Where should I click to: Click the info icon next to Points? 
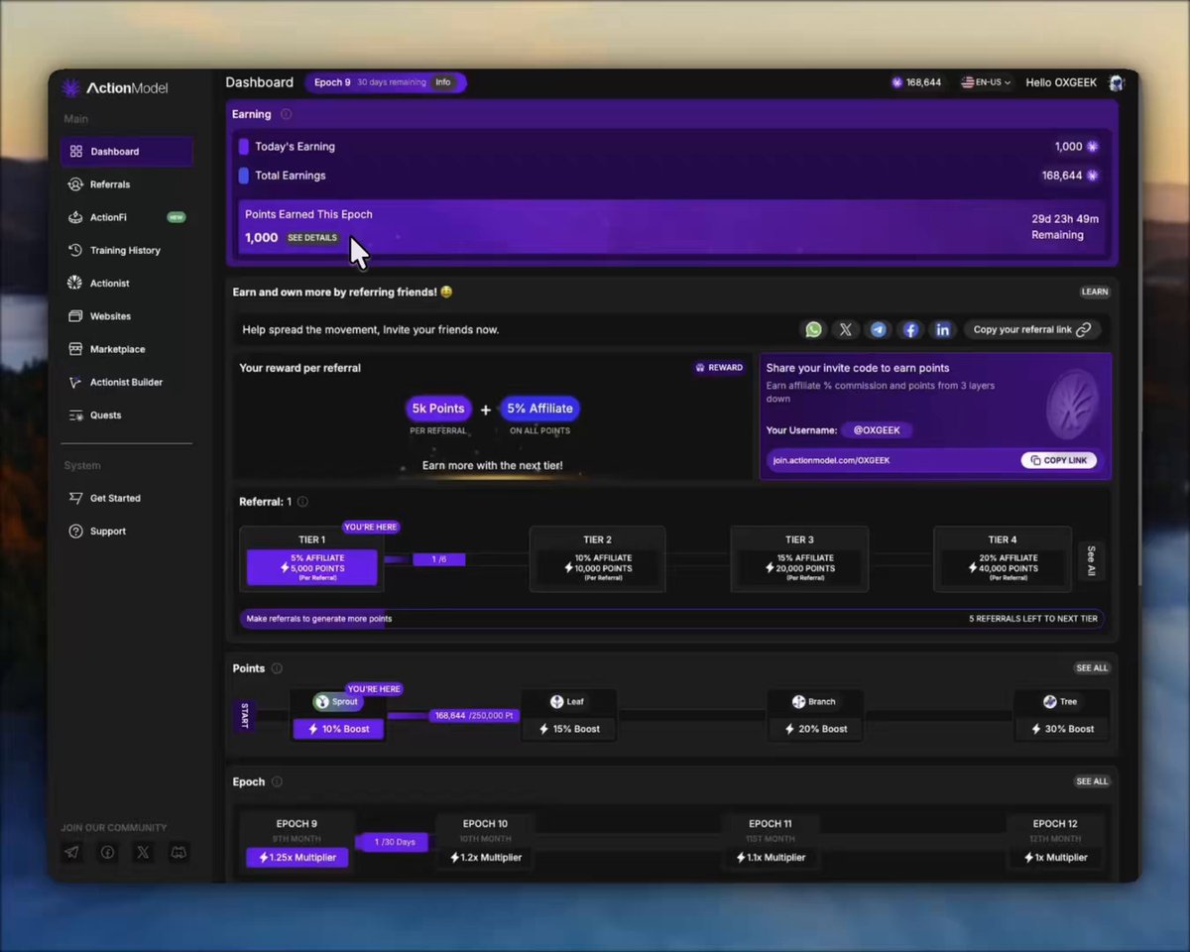coord(277,668)
